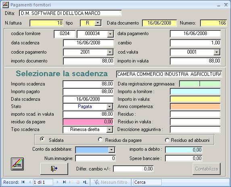Viewport: 231px width, 187px height.
Task: Open the codice pagamento 2001 dropdown
Action: pos(110,52)
